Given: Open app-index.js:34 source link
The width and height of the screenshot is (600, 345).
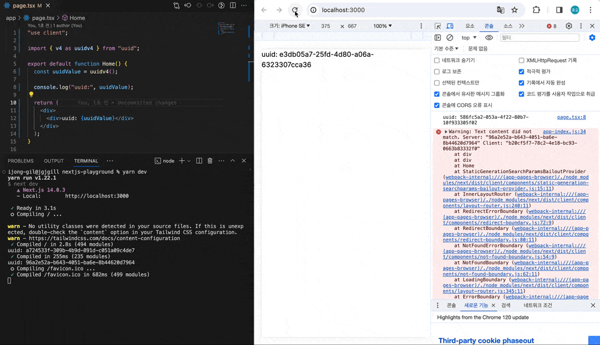Looking at the screenshot, I should [564, 132].
